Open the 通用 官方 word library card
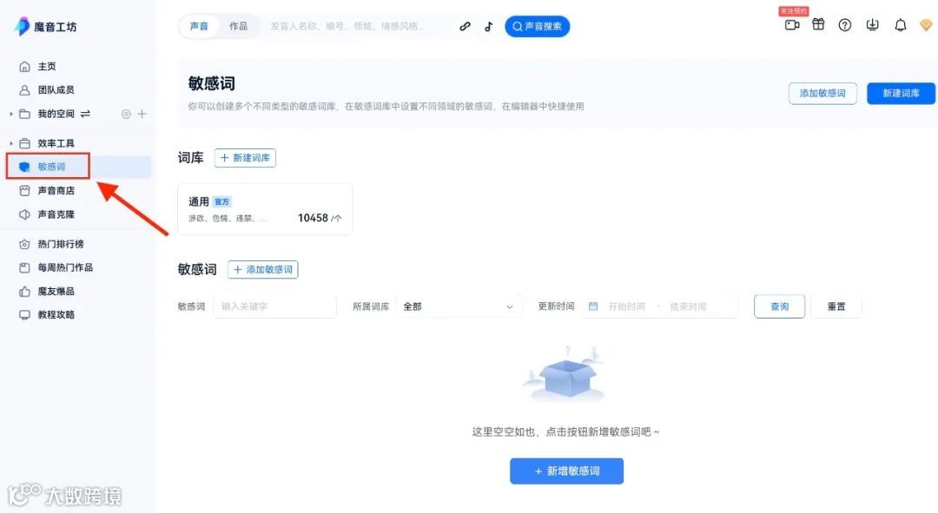938x513 pixels. pyautogui.click(x=265, y=209)
